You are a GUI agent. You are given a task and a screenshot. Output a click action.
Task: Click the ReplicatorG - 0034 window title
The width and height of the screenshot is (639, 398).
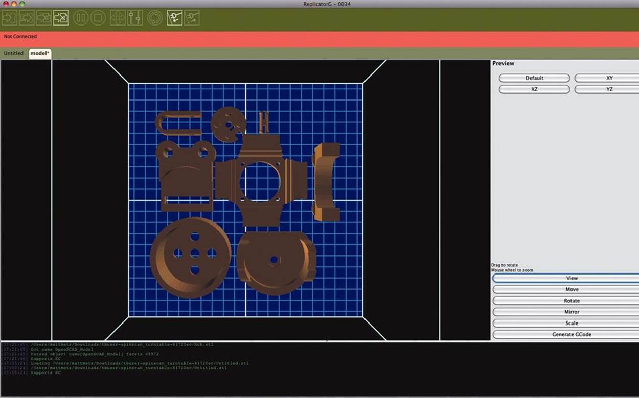pyautogui.click(x=327, y=4)
